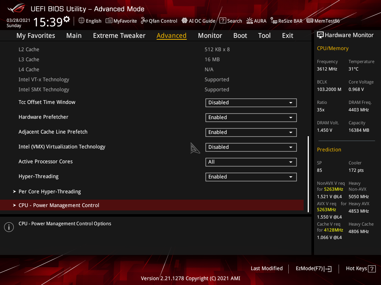Click Hardware Monitor display icon
This screenshot has width=381, height=285.
click(x=320, y=35)
